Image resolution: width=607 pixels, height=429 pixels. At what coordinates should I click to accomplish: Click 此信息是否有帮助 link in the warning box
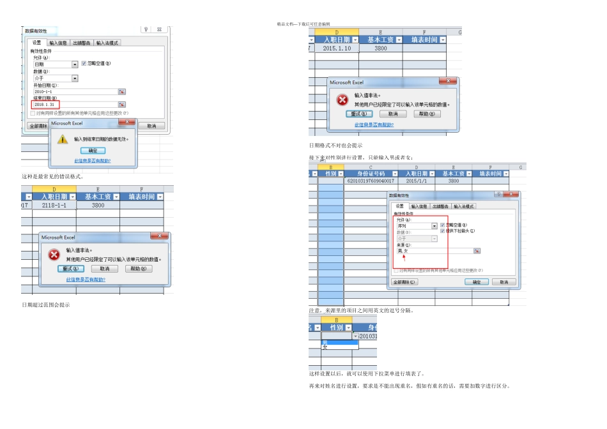pyautogui.click(x=93, y=161)
